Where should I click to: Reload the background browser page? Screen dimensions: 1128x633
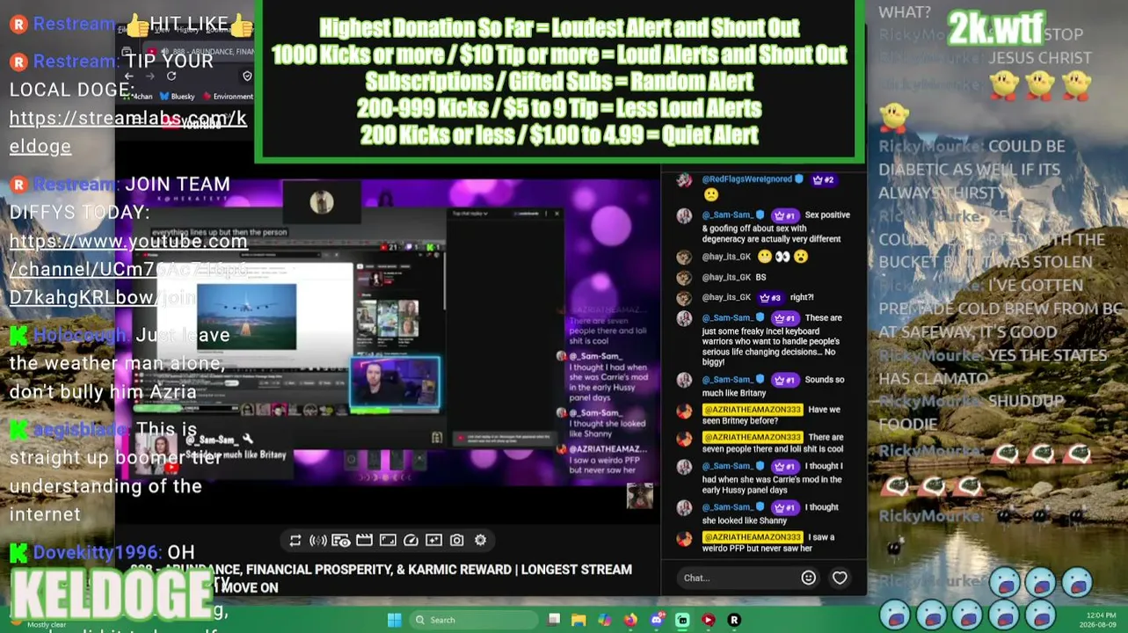click(171, 76)
